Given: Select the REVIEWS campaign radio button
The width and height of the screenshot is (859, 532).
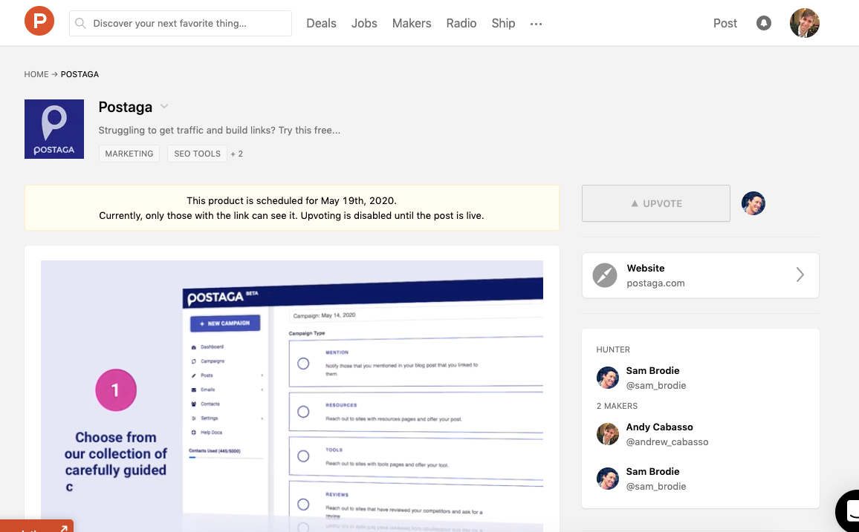Looking at the screenshot, I should click(x=303, y=504).
